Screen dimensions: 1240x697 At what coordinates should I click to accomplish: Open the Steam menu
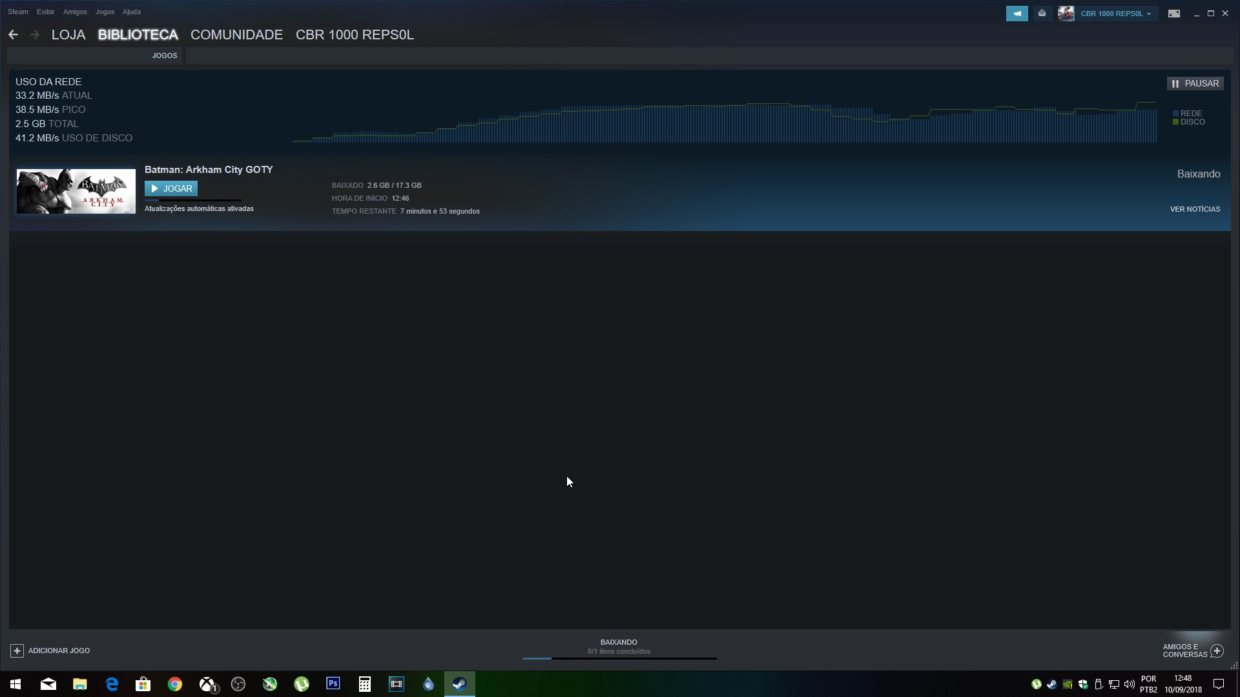click(x=18, y=12)
